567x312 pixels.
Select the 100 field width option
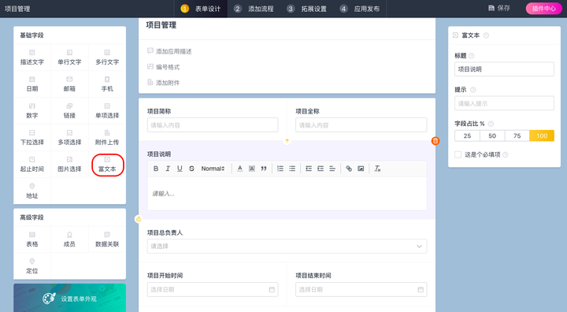click(x=542, y=136)
